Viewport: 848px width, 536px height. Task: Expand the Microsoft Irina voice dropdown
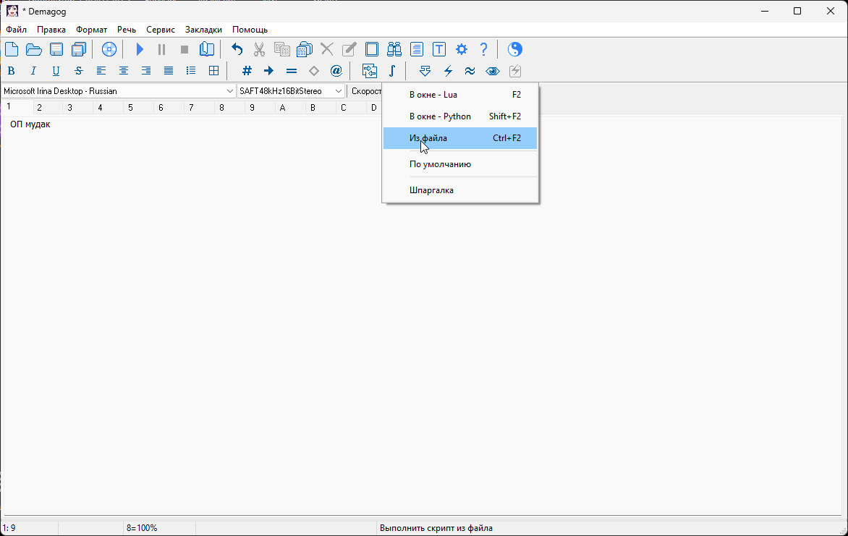[x=229, y=91]
